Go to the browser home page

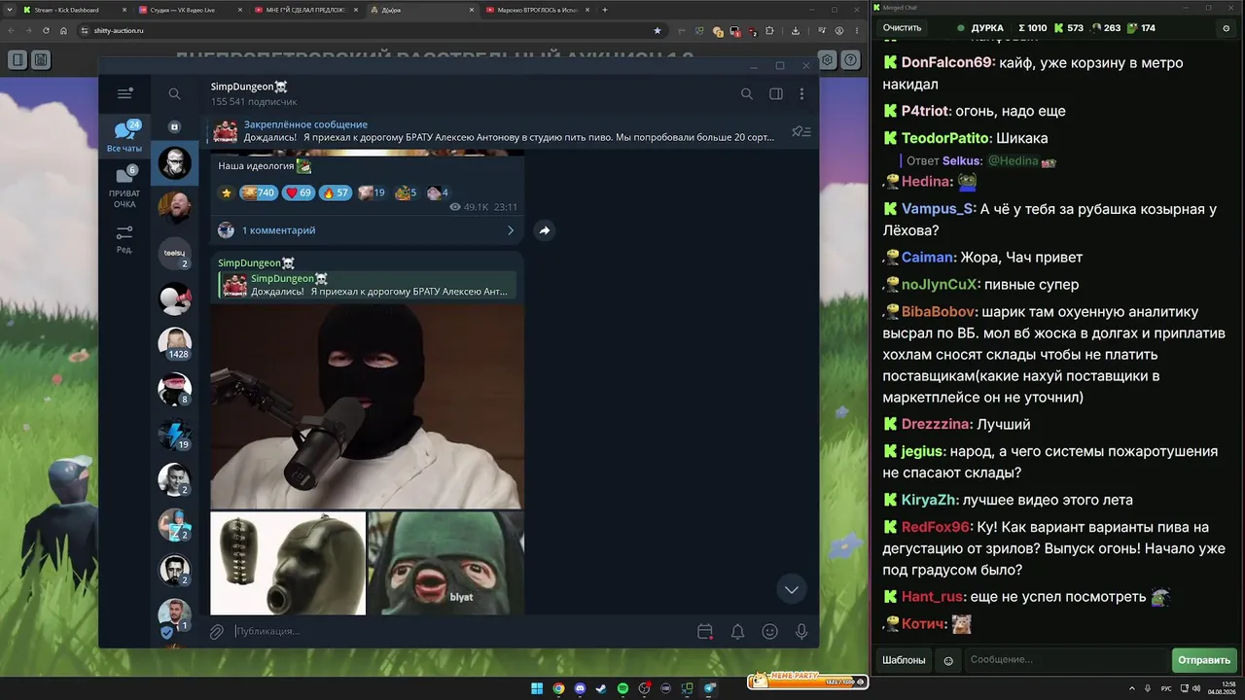point(64,30)
